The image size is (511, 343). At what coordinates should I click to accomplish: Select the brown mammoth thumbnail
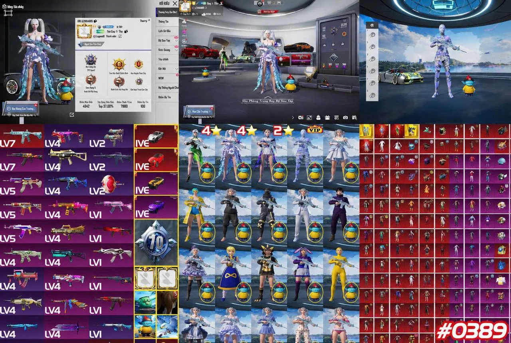[167, 302]
